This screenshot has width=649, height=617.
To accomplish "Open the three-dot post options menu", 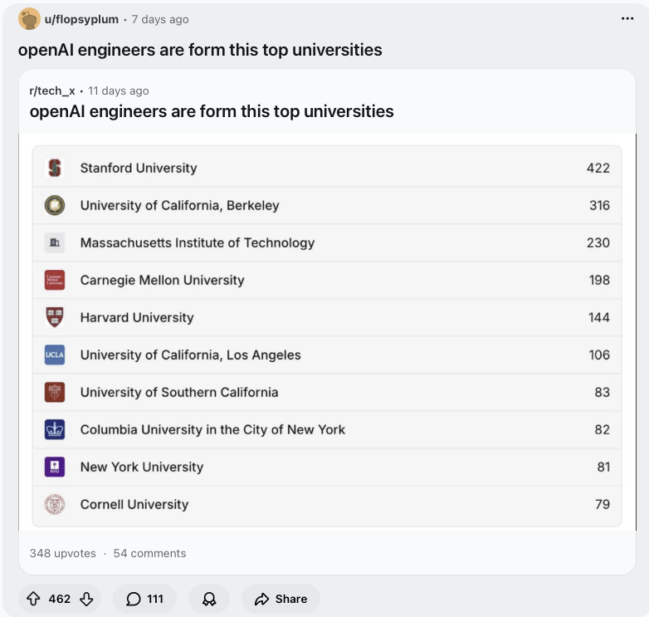I will click(627, 19).
